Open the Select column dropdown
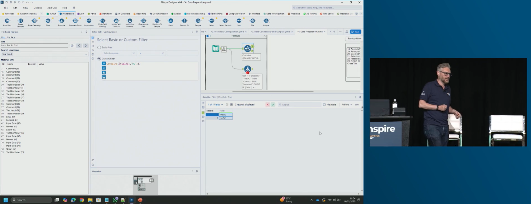This screenshot has width=531, height=204. tap(119, 53)
